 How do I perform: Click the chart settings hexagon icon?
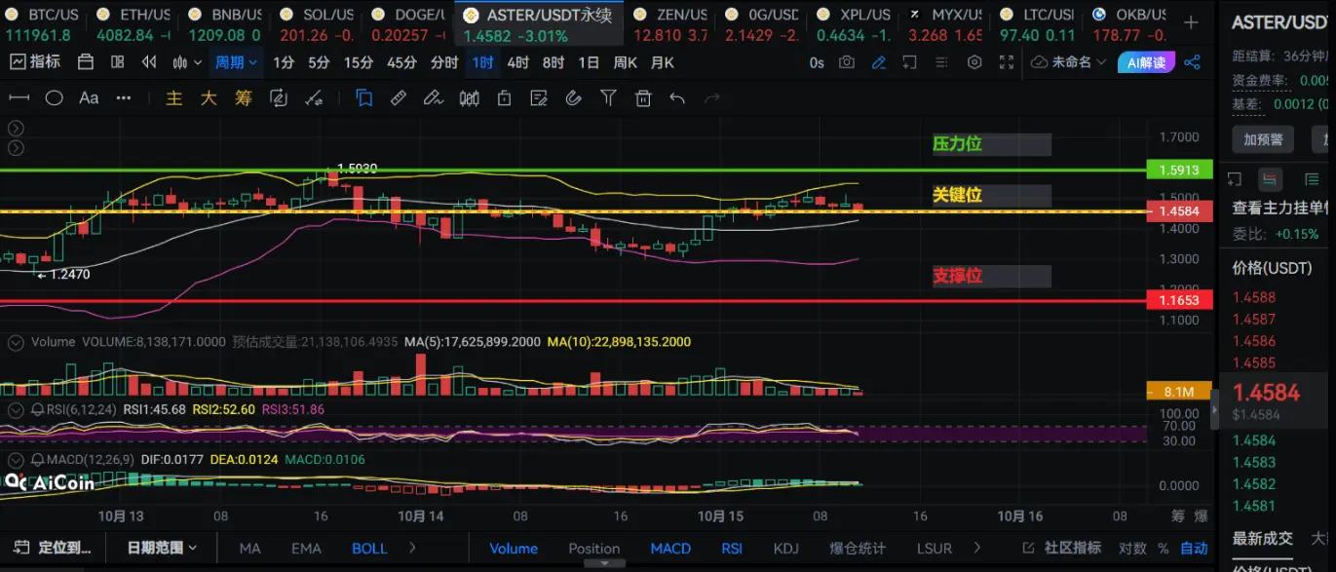pyautogui.click(x=974, y=62)
